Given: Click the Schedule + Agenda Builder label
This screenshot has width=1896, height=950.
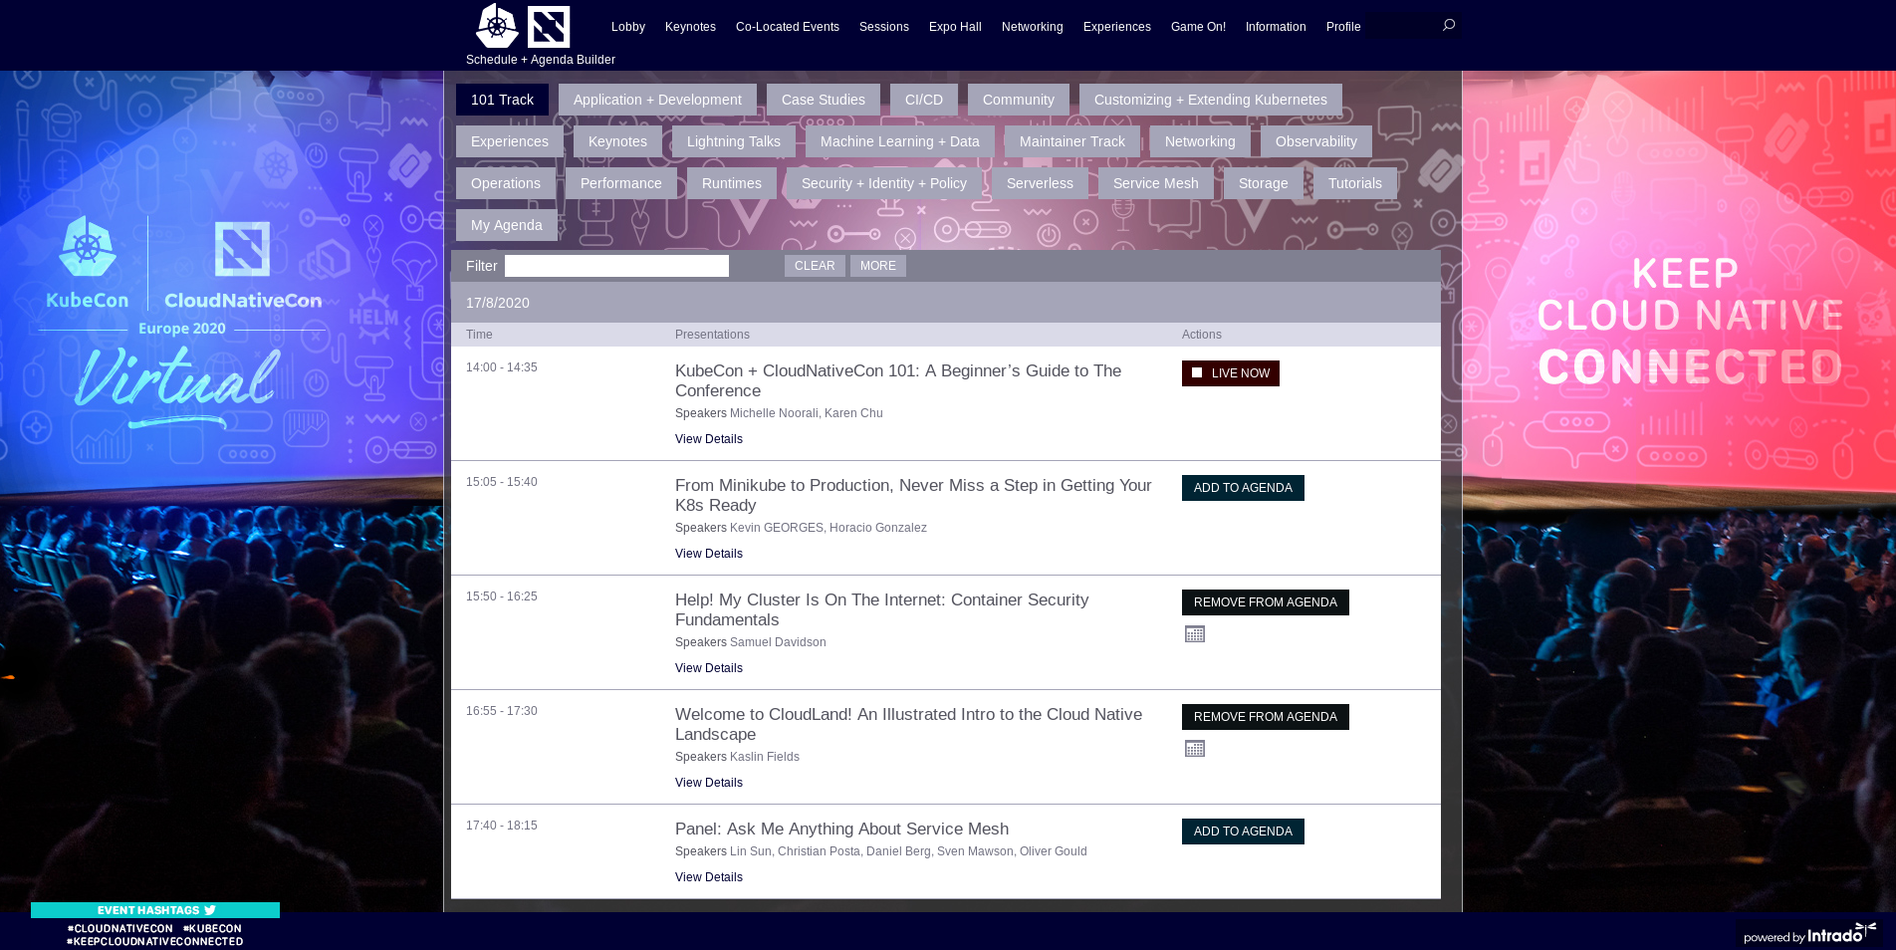Looking at the screenshot, I should pyautogui.click(x=541, y=60).
